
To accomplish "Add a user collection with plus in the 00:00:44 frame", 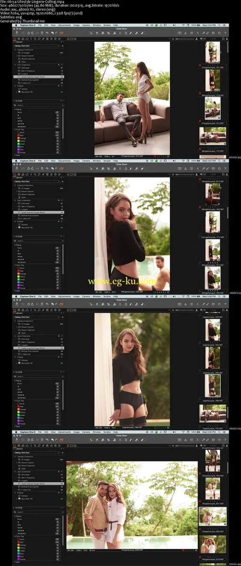I will (59, 65).
